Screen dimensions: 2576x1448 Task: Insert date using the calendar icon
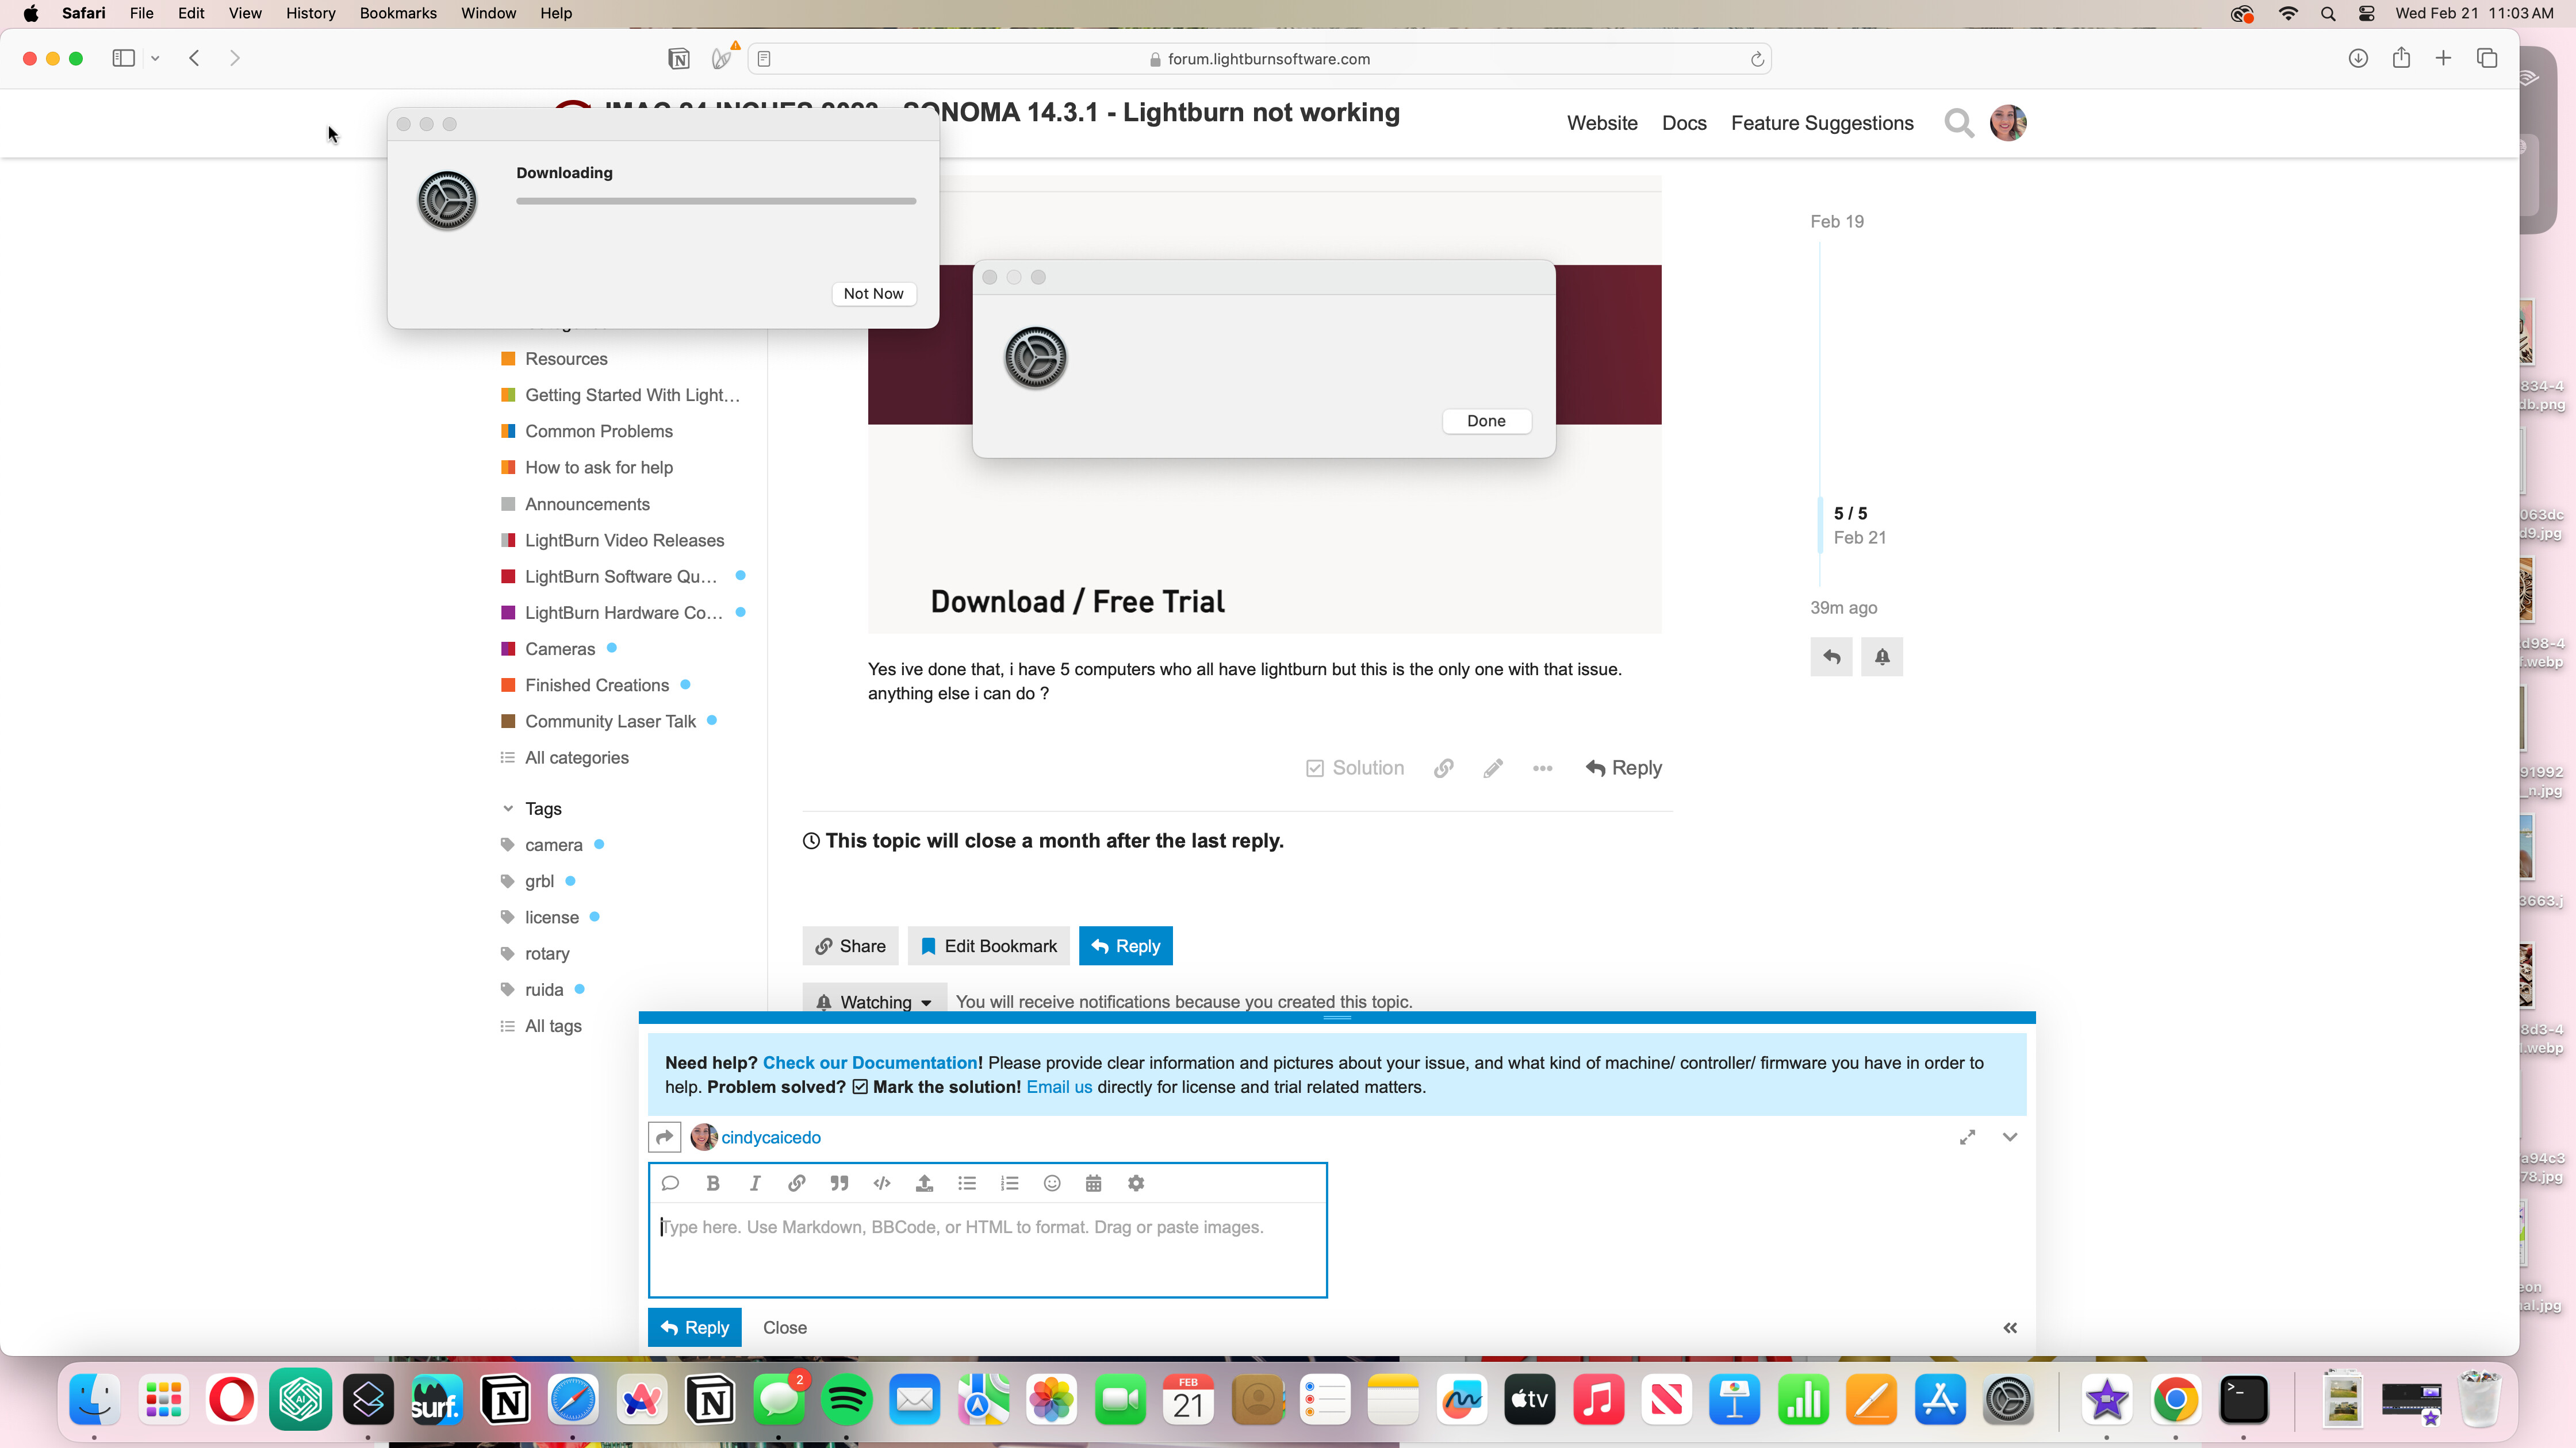point(1094,1183)
